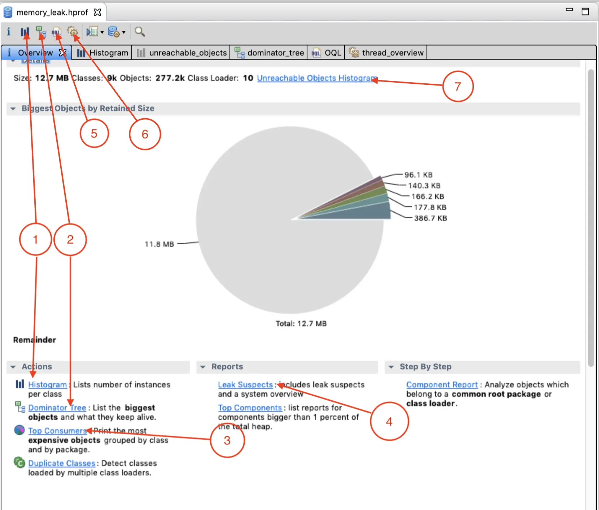Viewport: 599px width, 510px height.
Task: Open the Unreachable Objects Histogram link
Action: (317, 78)
